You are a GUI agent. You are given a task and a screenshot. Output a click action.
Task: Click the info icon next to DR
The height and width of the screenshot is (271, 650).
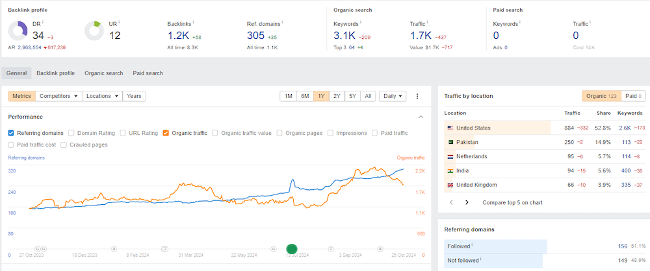[43, 22]
